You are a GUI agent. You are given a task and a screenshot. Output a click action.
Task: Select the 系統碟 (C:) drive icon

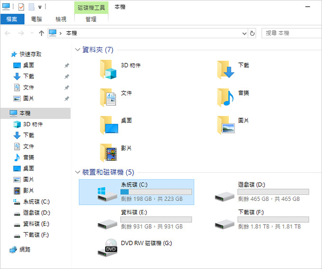coord(107,194)
